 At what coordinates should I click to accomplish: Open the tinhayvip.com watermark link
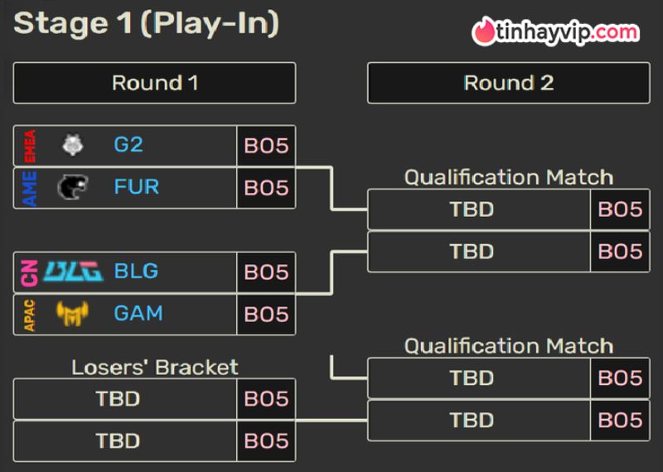[555, 32]
